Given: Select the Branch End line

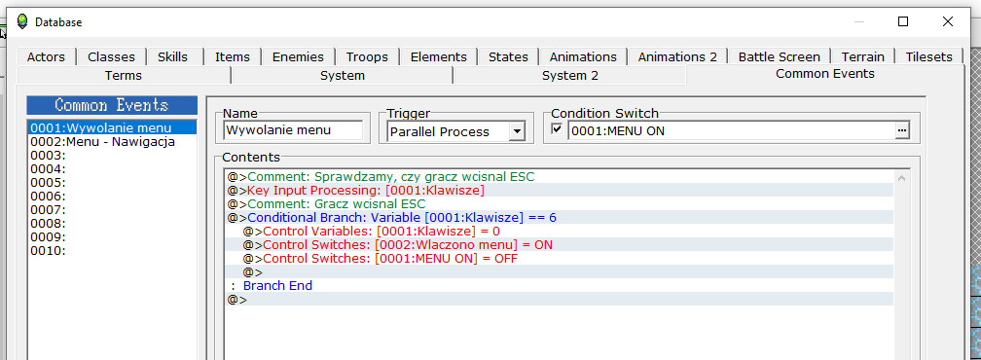Looking at the screenshot, I should [x=560, y=286].
